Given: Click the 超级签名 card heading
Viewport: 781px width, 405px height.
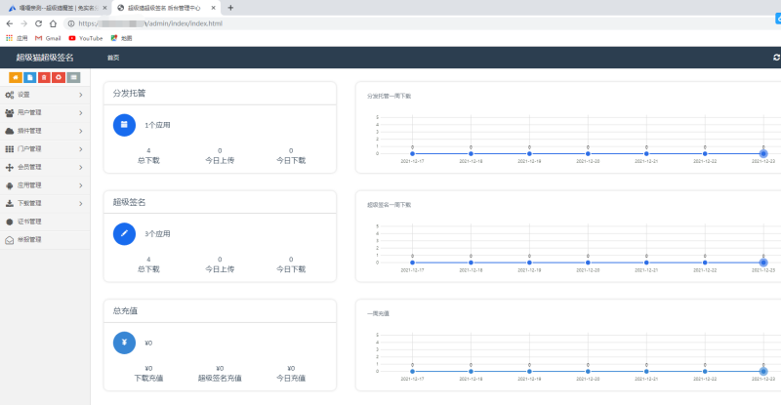Looking at the screenshot, I should tap(129, 202).
